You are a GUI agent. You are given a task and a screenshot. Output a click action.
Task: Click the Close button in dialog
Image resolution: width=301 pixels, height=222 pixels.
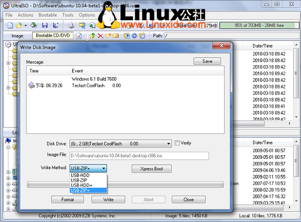(x=188, y=200)
